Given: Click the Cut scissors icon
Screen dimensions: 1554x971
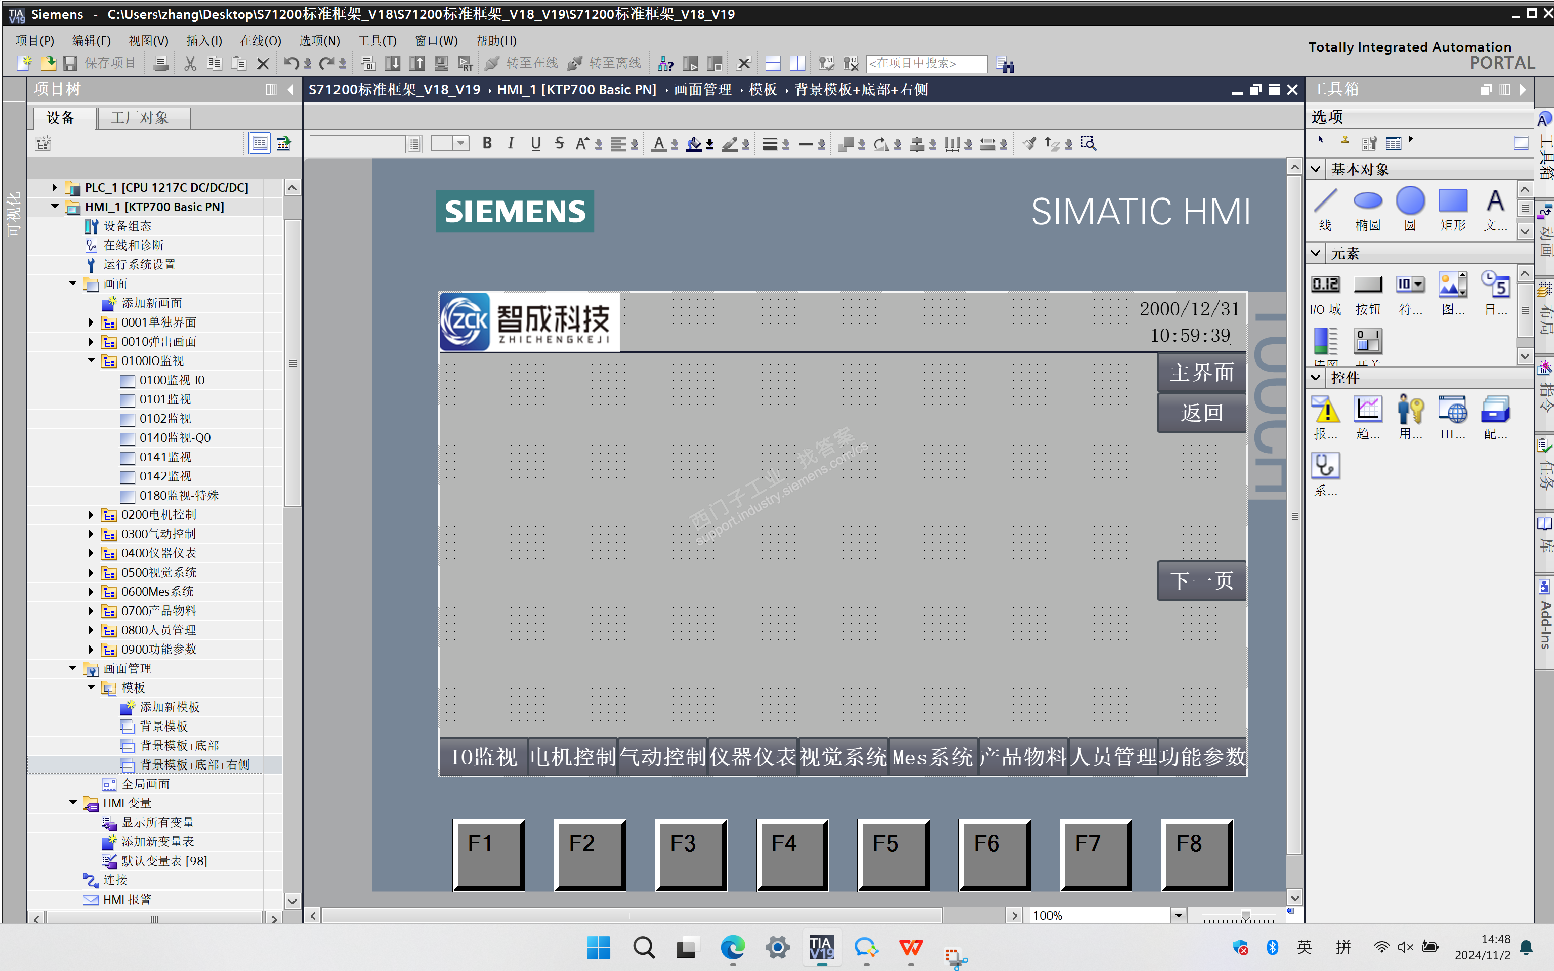Looking at the screenshot, I should [190, 64].
